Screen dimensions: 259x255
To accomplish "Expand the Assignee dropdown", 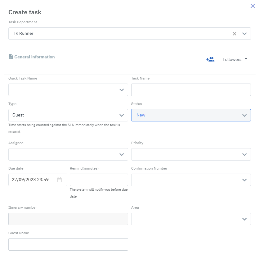I will coord(122,154).
